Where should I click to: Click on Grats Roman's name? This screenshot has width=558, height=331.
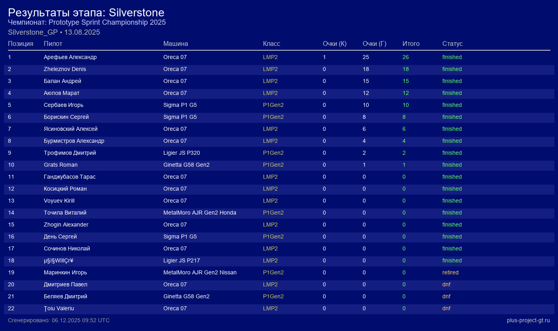(61, 165)
